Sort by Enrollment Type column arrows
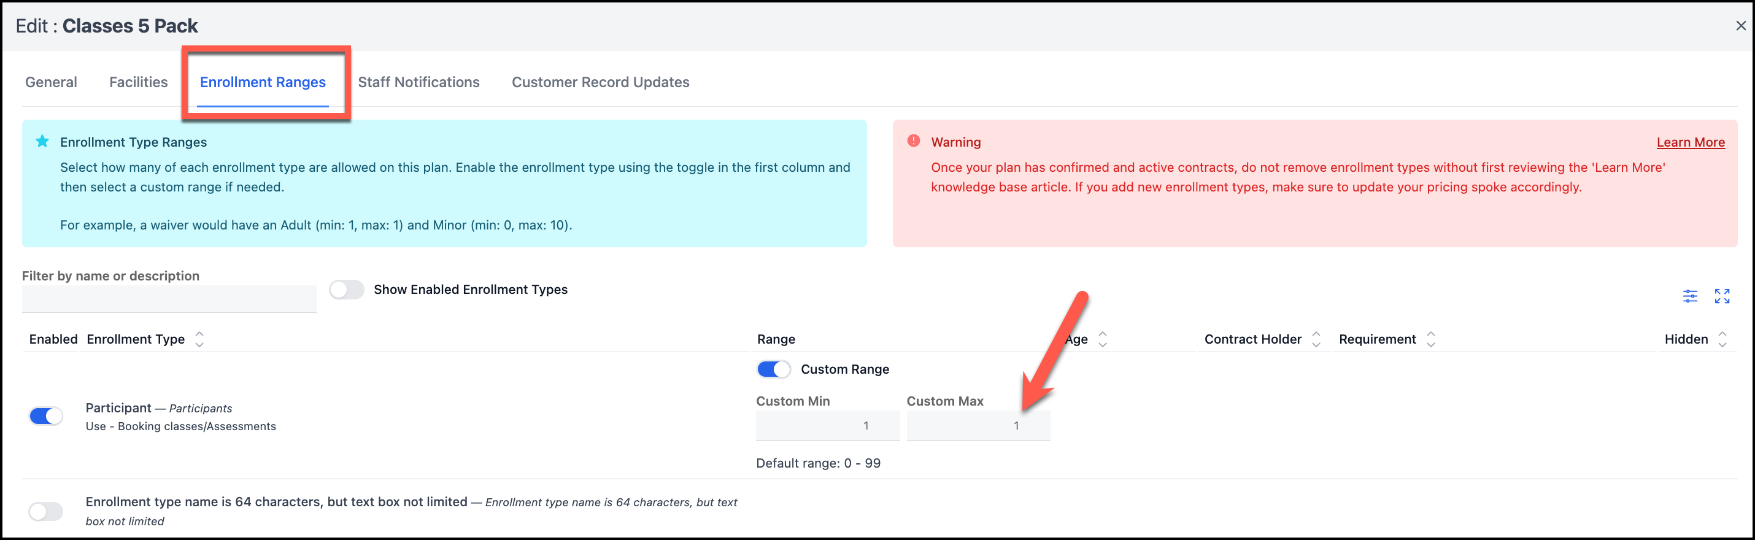The image size is (1755, 540). pyautogui.click(x=199, y=339)
